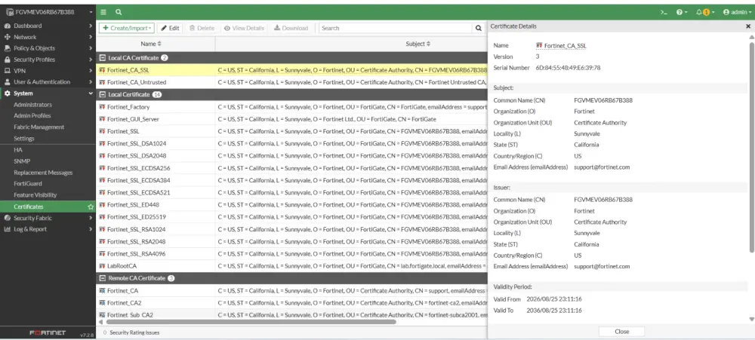
Task: Click the View Details button
Action: tap(244, 28)
